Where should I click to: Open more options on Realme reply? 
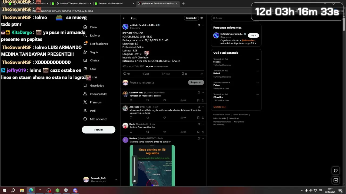click(x=203, y=138)
